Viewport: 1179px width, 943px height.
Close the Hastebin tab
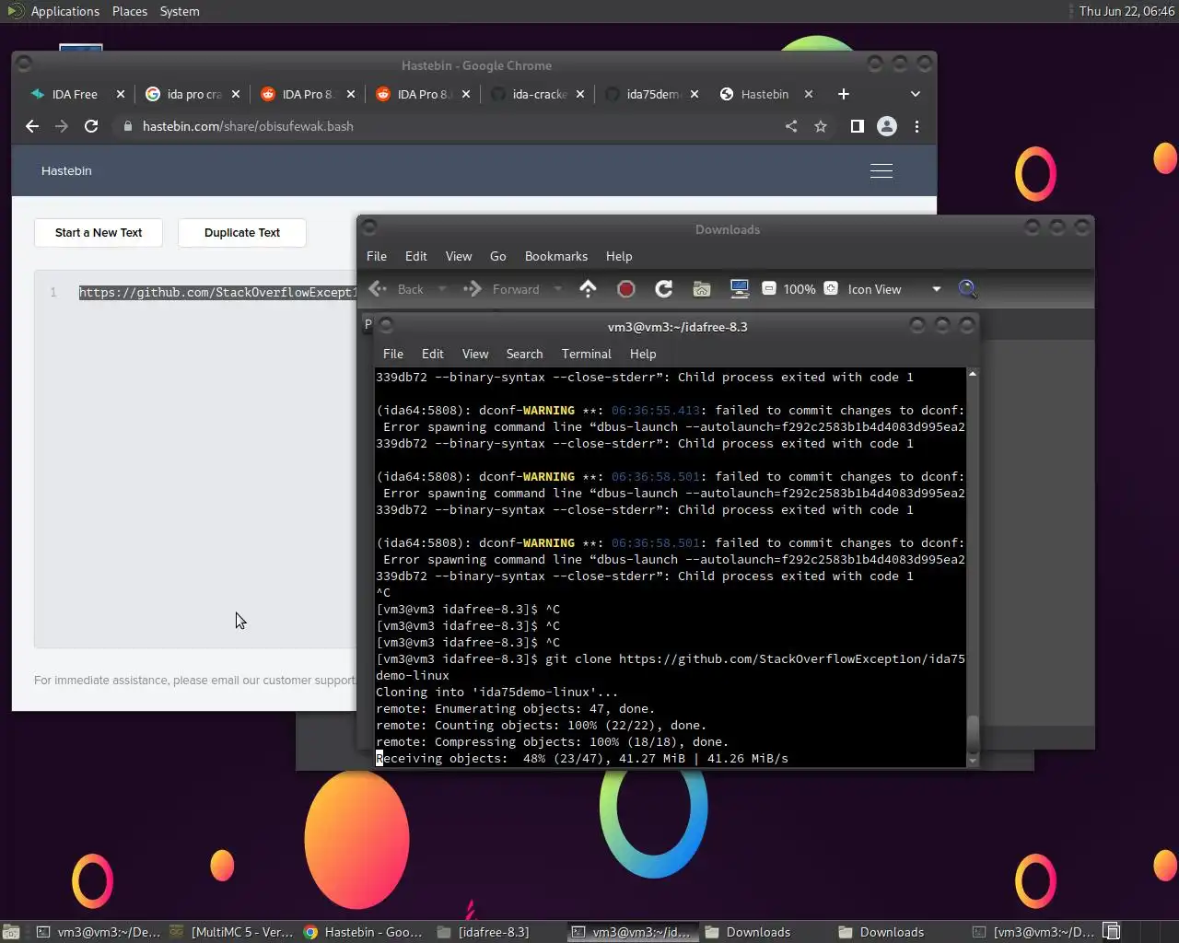[x=809, y=94]
